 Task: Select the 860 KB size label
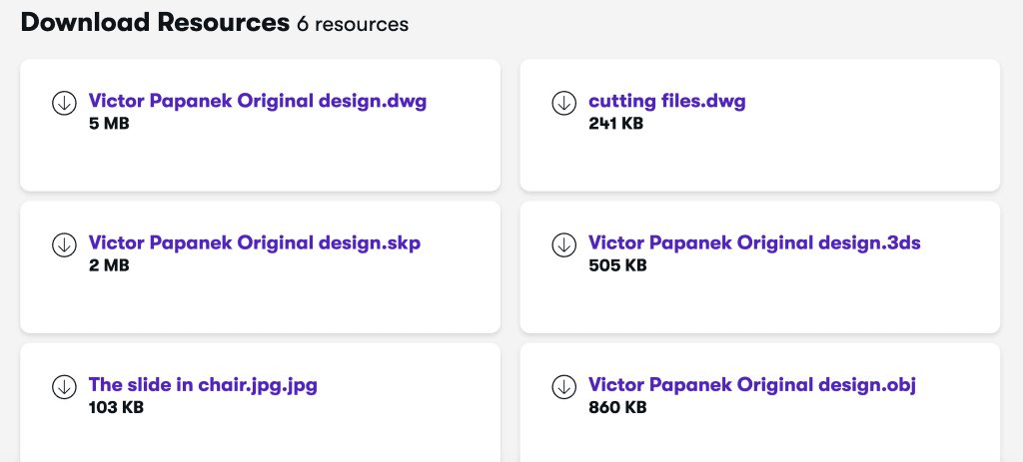click(617, 407)
